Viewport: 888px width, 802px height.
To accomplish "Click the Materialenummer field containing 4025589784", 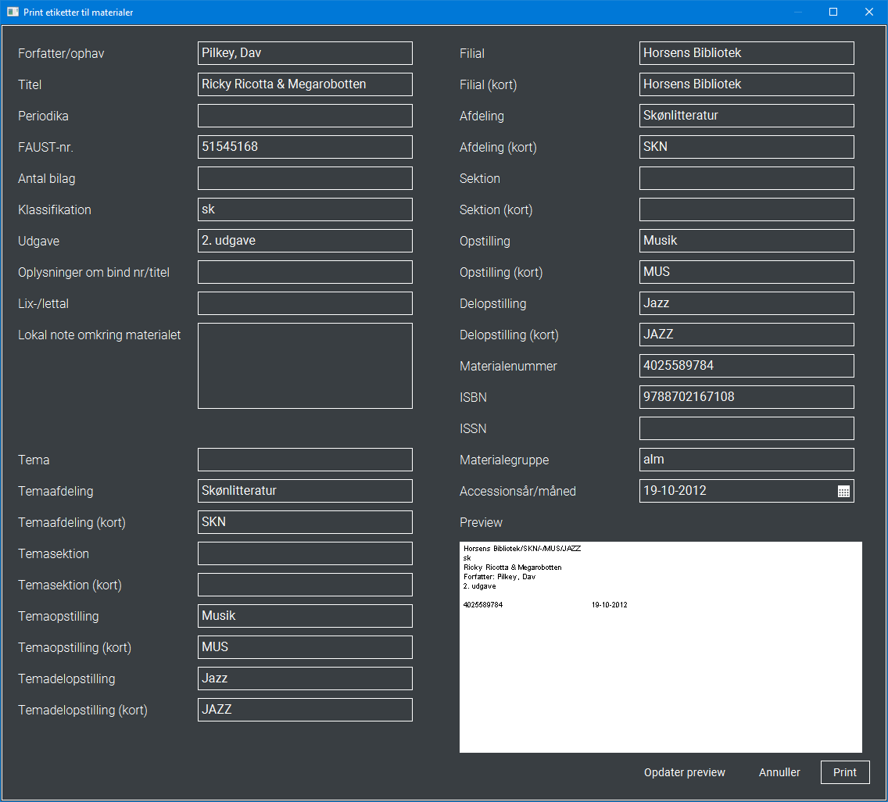I will 747,365.
